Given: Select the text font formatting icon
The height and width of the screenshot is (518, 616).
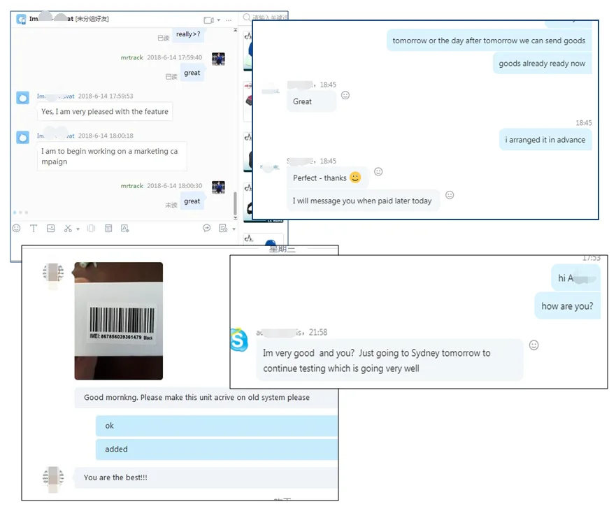Looking at the screenshot, I should tap(34, 228).
